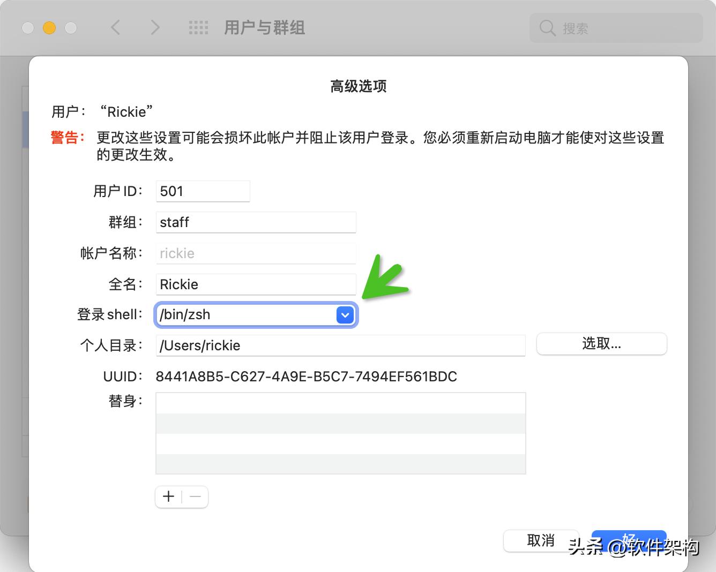Click the magnifier icon in the search field
The height and width of the screenshot is (572, 716).
(547, 28)
